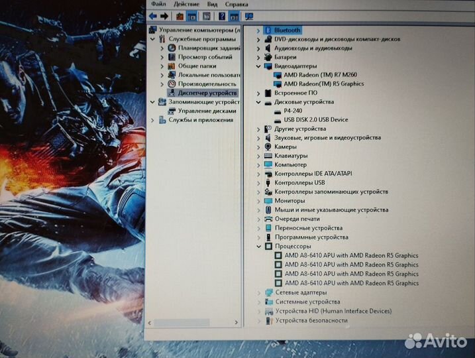The height and width of the screenshot is (358, 475).
Task: Click left pane scrollbar right arrow
Action: (x=237, y=323)
